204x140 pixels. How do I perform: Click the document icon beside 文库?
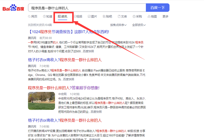[x=119, y=16]
